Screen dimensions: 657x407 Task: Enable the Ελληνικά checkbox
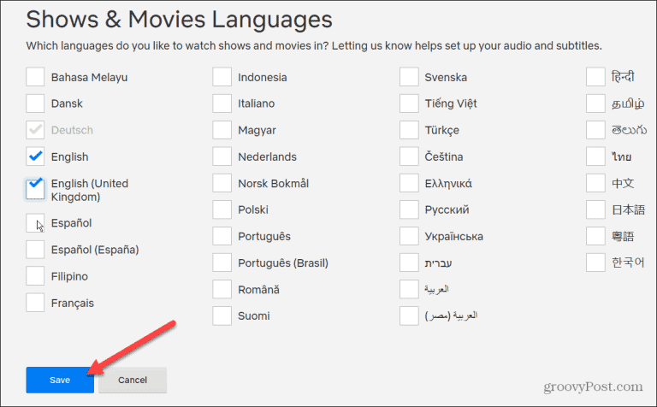click(409, 183)
